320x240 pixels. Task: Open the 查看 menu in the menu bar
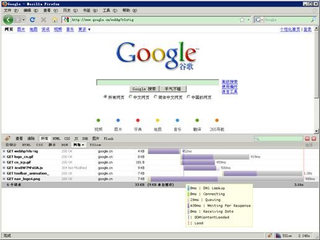tap(50, 11)
